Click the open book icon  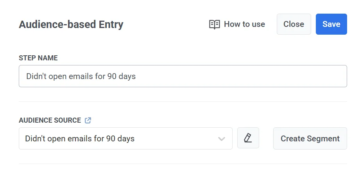coord(214,25)
